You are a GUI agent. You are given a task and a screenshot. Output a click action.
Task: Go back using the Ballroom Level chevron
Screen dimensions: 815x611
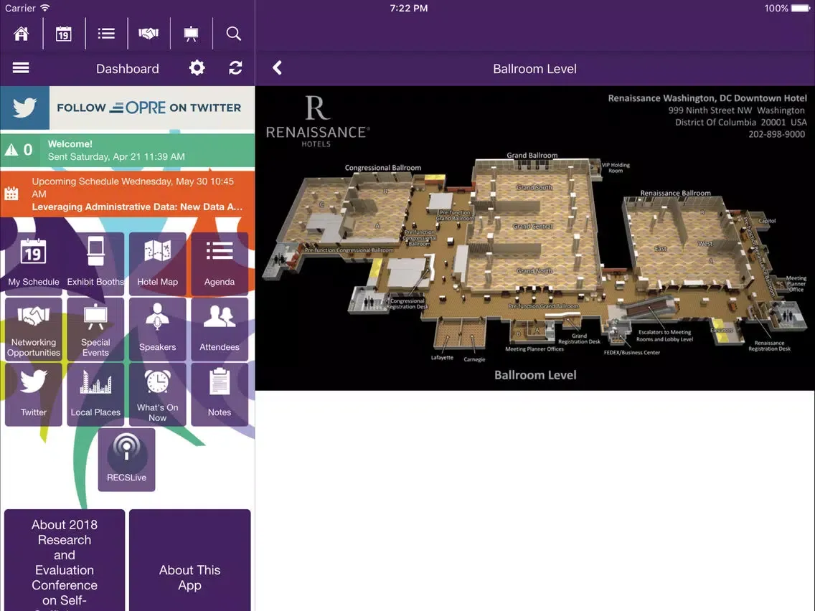(277, 68)
